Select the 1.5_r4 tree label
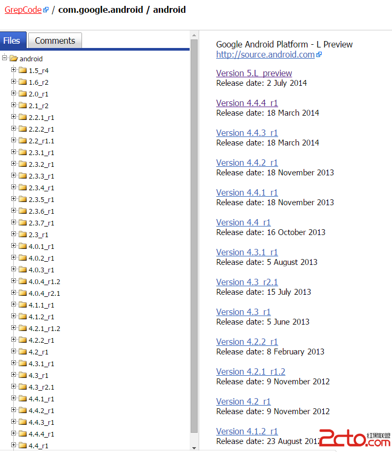The width and height of the screenshot is (392, 452). click(38, 70)
